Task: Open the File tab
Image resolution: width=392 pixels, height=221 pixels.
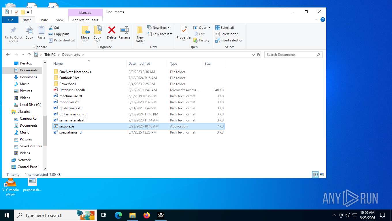Action: (x=10, y=20)
